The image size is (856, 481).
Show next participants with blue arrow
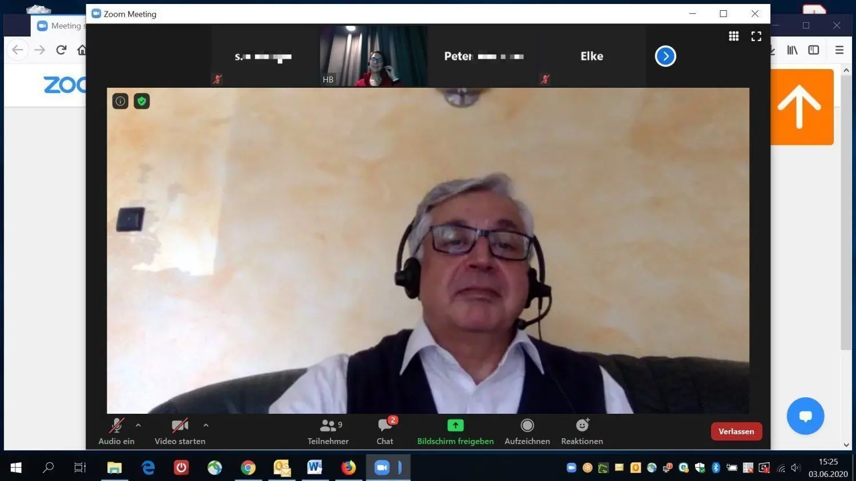(x=665, y=56)
